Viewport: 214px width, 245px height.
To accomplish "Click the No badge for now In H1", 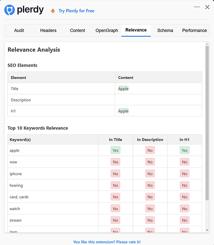I will pyautogui.click(x=185, y=162).
